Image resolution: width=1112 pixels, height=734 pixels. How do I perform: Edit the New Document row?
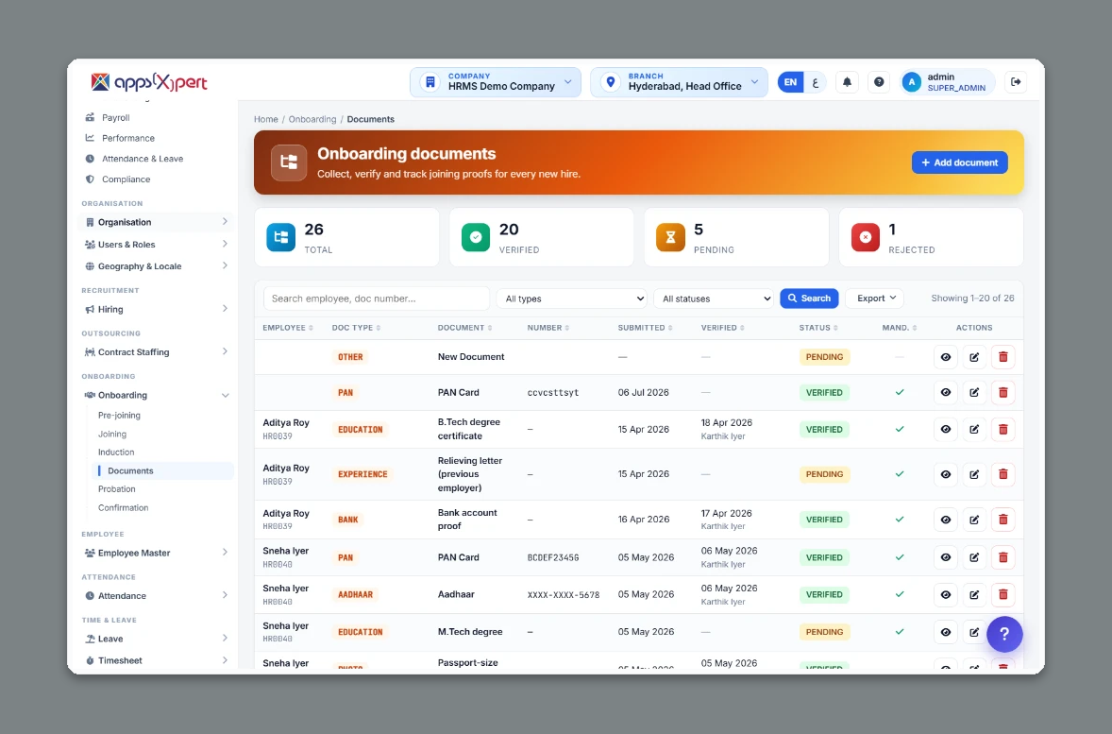click(974, 357)
